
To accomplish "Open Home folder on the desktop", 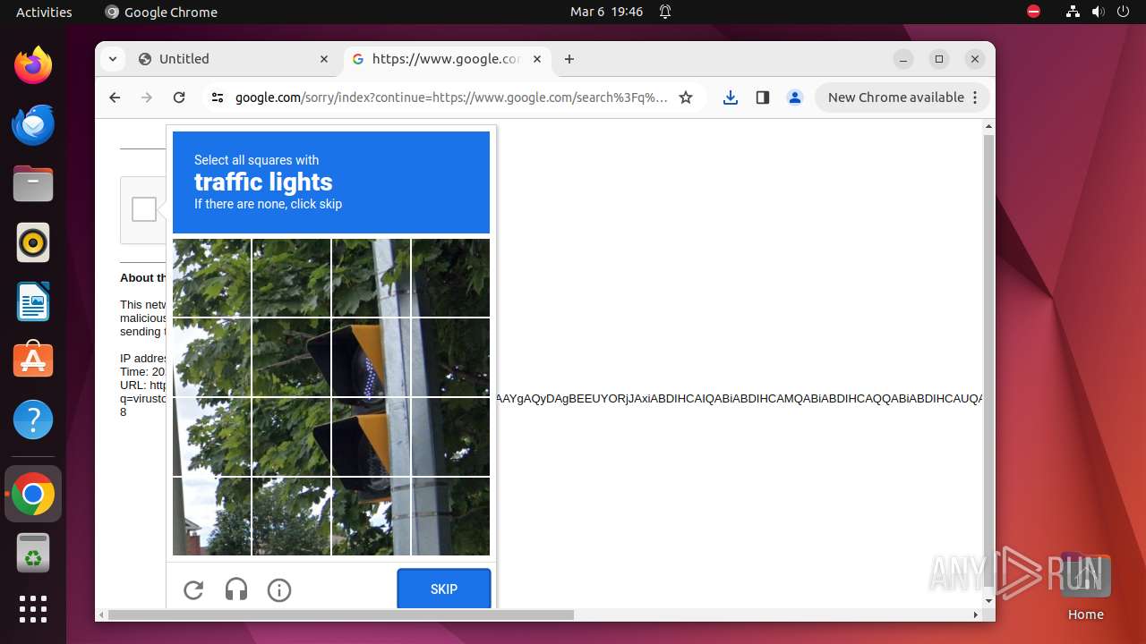I will tap(1085, 587).
